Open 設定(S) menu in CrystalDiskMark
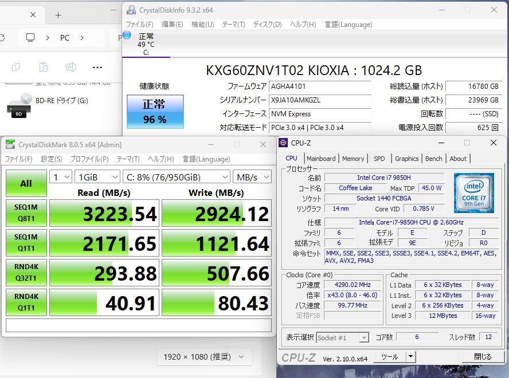 tap(52, 159)
